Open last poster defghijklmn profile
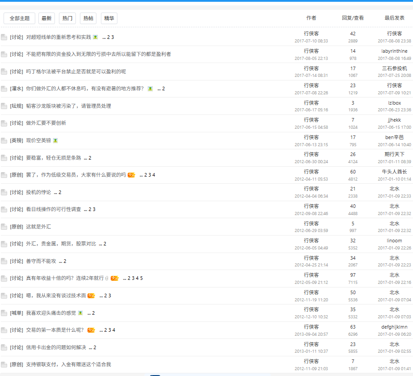413x376 pixels. 394,327
